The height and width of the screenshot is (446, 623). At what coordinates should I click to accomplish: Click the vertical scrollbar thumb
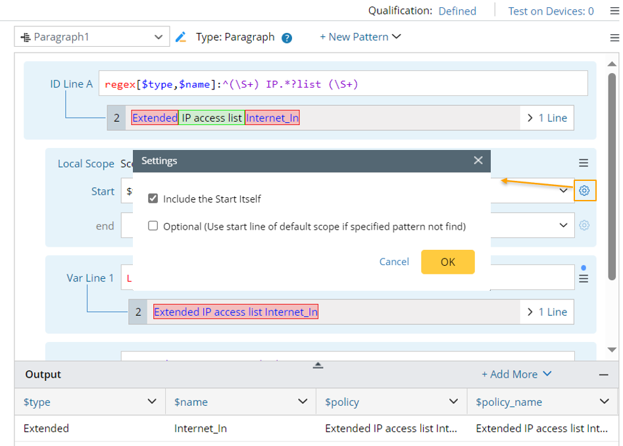click(612, 178)
